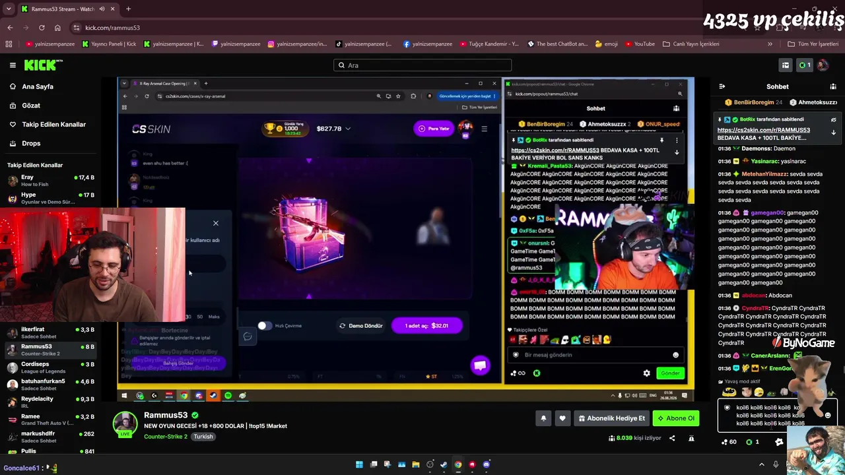Collapse the Sohbet chat panel
Viewport: 845px width, 475px height.
(722, 86)
